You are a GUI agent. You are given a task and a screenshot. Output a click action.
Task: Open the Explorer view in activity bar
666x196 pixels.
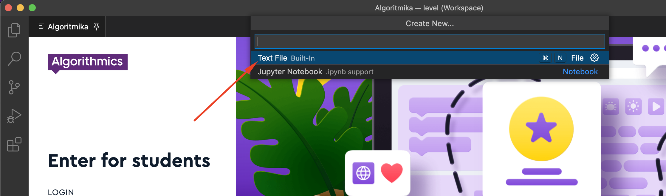pyautogui.click(x=14, y=30)
